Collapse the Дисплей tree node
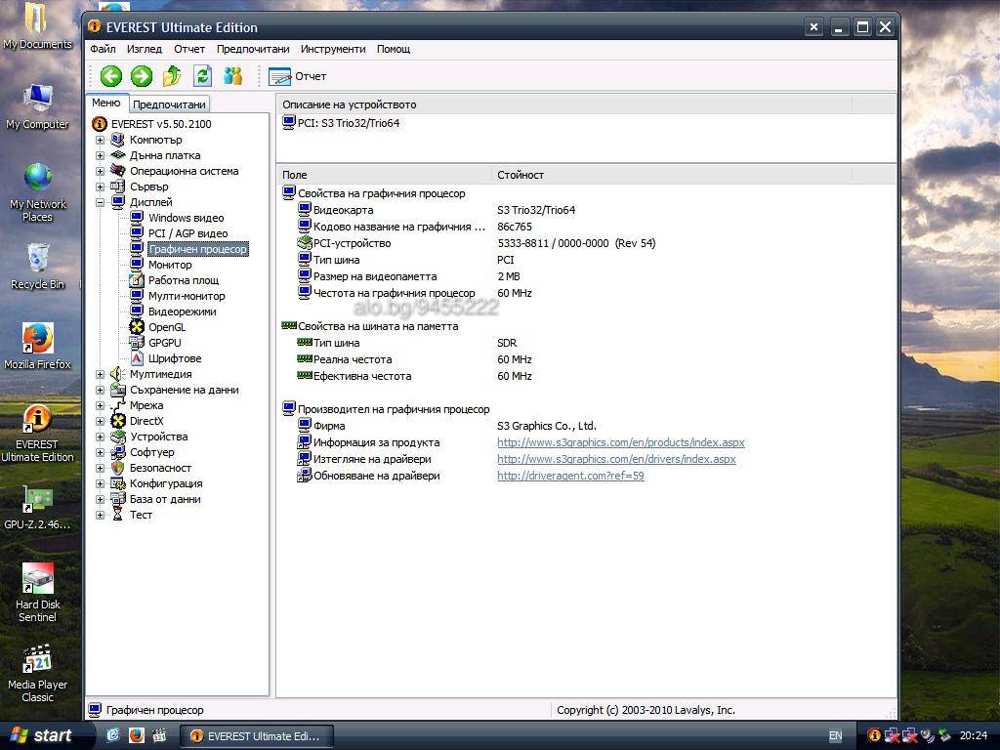Image resolution: width=1000 pixels, height=750 pixels. coord(101,202)
